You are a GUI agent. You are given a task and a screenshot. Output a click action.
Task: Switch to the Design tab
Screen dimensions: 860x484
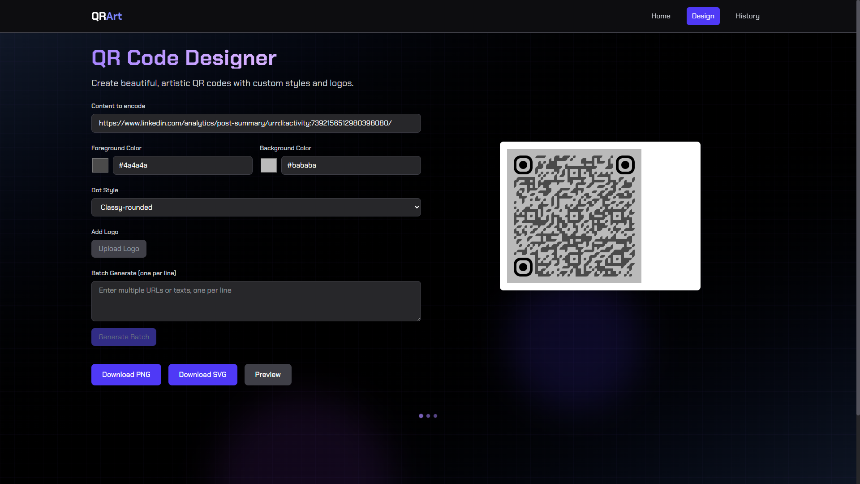click(703, 16)
